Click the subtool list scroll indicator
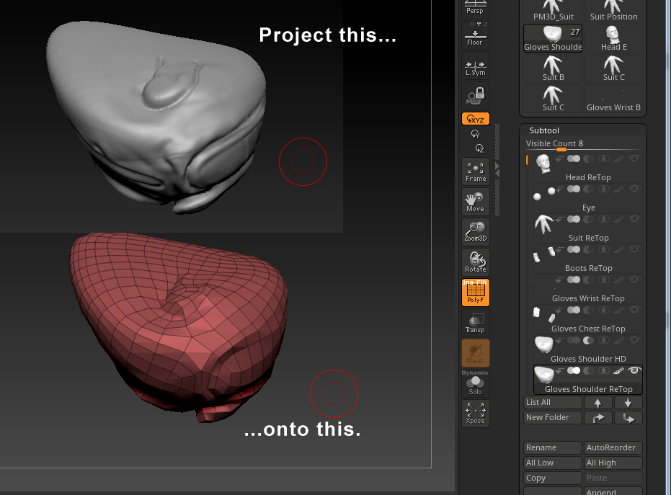Screen dimensions: 671x495 [x=527, y=160]
